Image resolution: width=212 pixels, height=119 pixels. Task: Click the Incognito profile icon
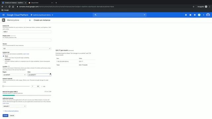point(206,7)
